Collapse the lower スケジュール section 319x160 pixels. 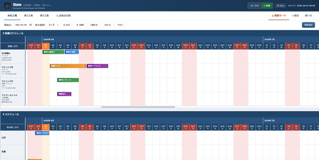click(x=11, y=114)
